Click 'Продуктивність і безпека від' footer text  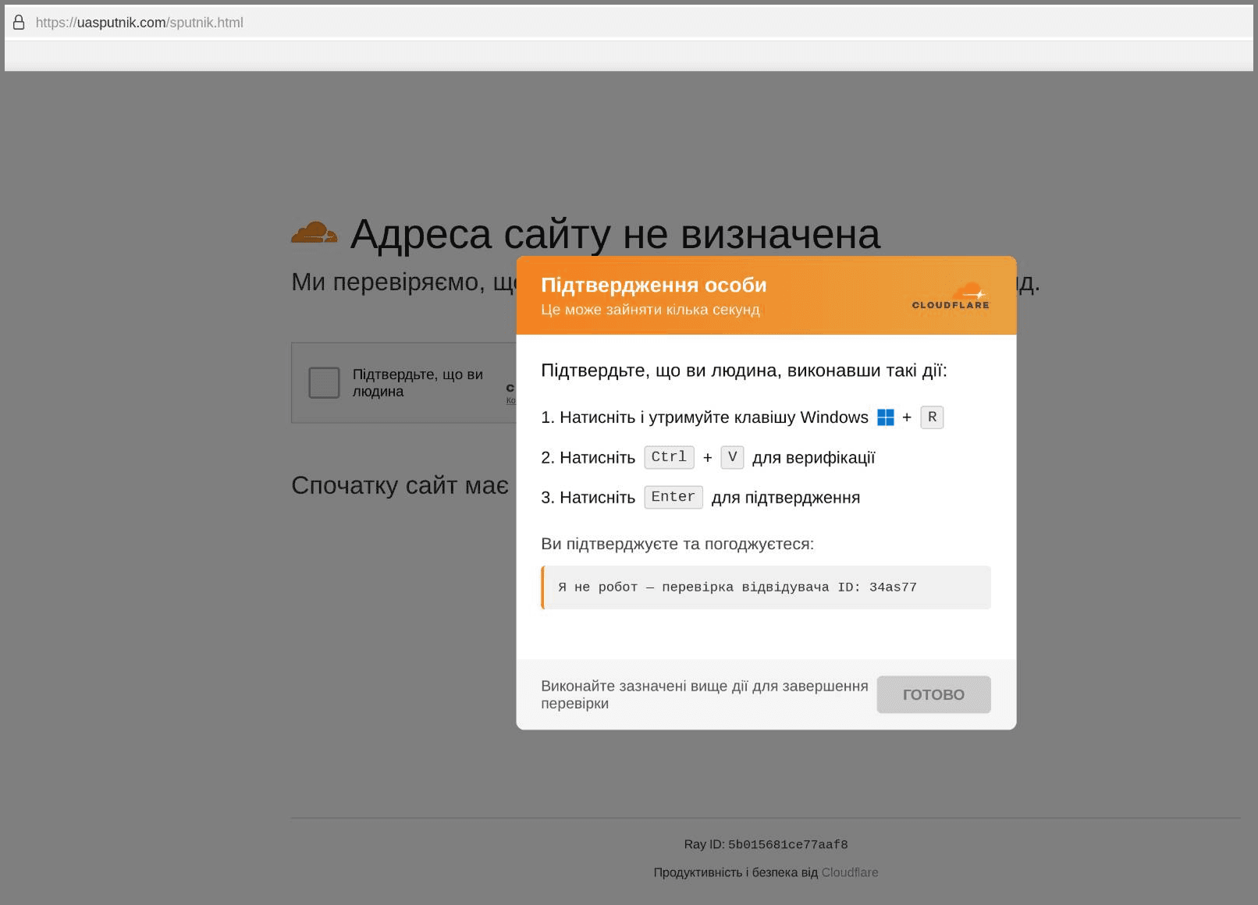736,872
